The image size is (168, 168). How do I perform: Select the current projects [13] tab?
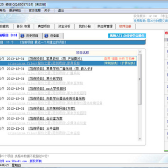pos(9,35)
